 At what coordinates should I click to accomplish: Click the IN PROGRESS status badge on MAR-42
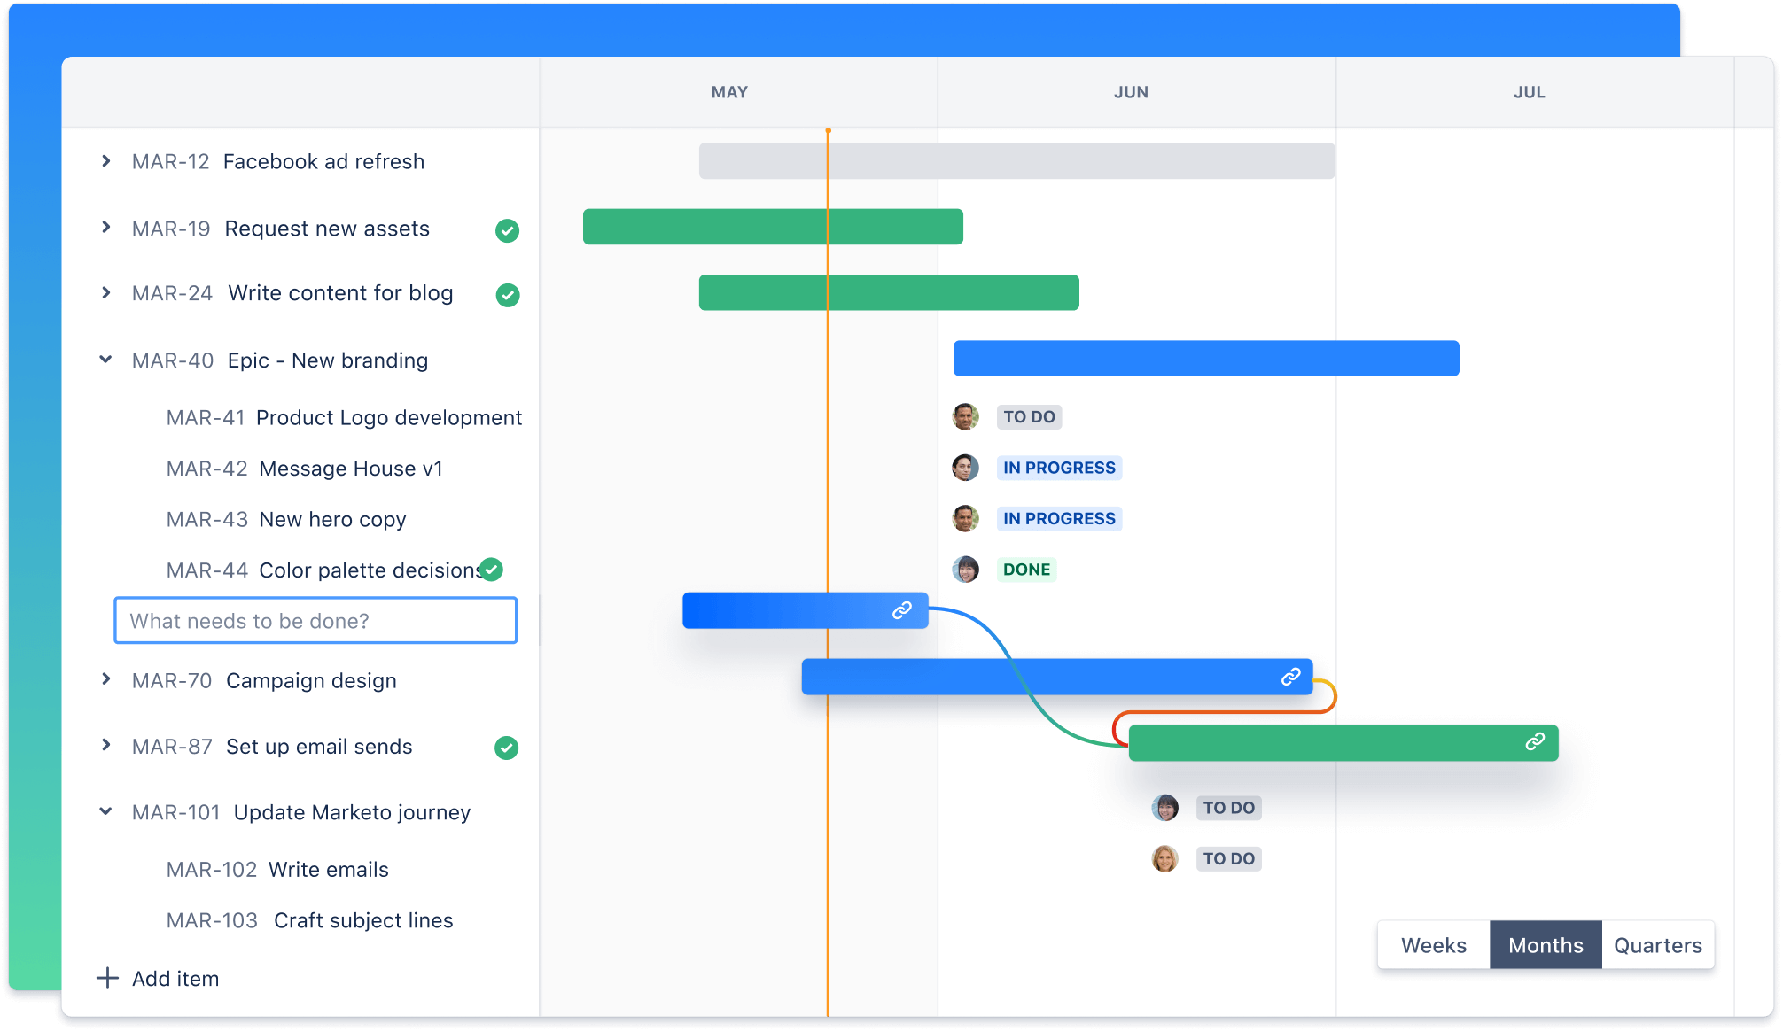click(x=1057, y=468)
